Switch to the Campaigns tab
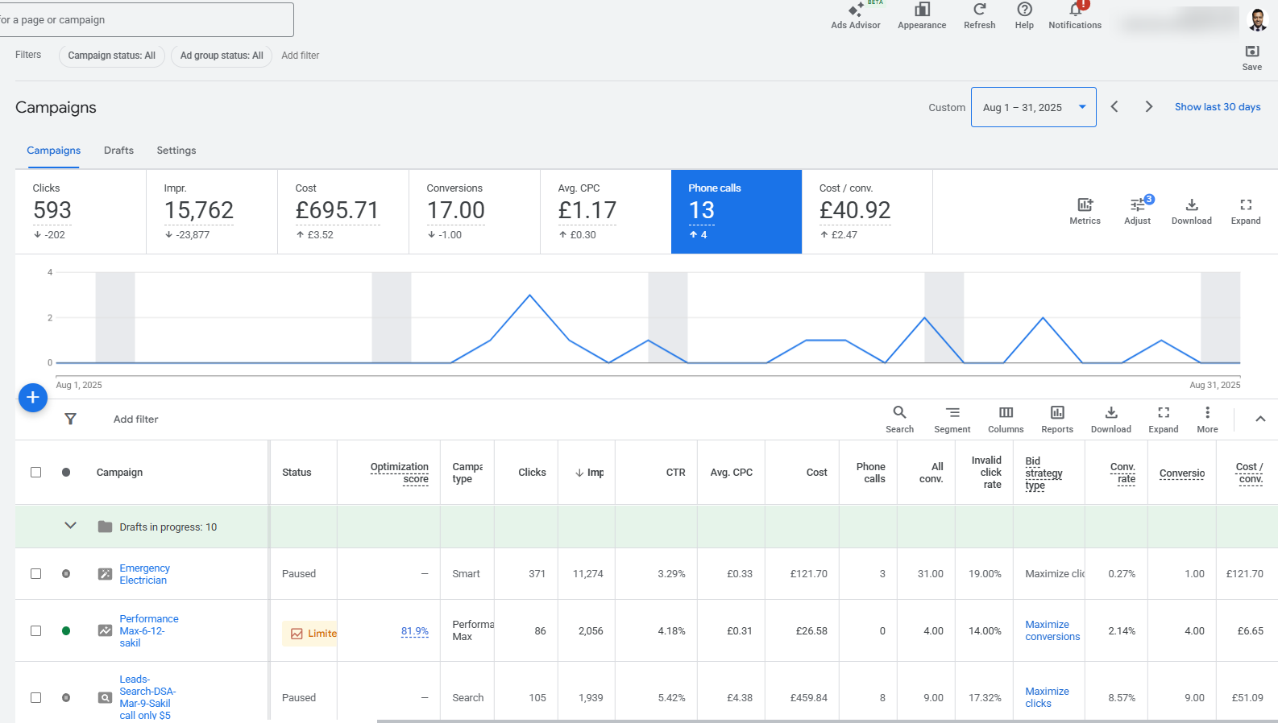This screenshot has height=723, width=1278. (54, 151)
